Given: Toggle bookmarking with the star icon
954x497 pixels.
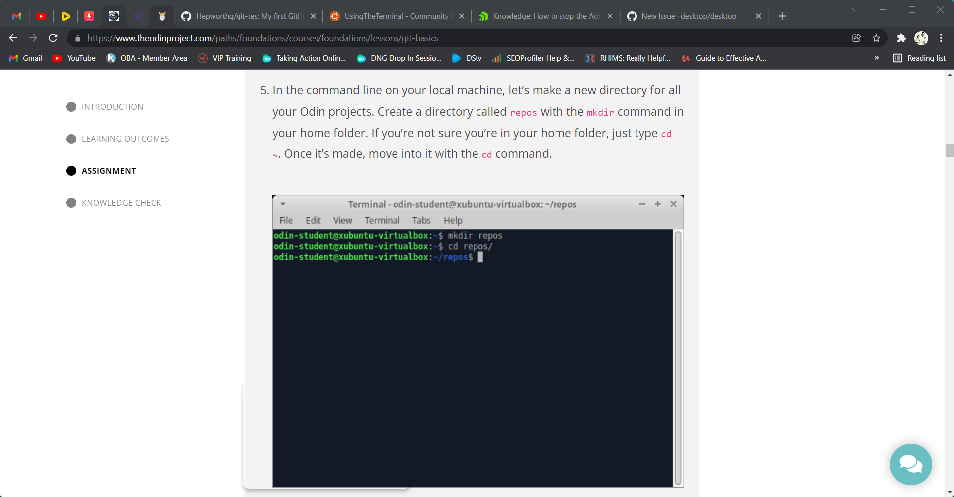Looking at the screenshot, I should click(876, 38).
